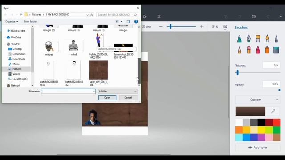The width and height of the screenshot is (285, 160).
Task: Expand the Organize menu
Action: (x=12, y=22)
